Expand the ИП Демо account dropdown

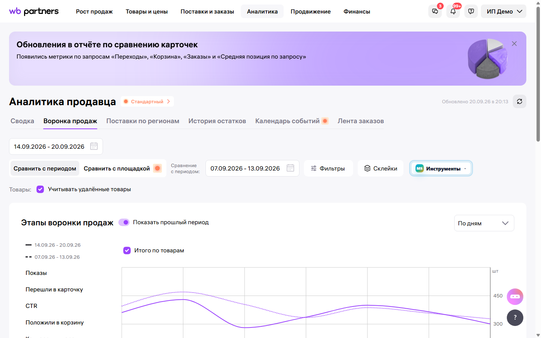[503, 11]
